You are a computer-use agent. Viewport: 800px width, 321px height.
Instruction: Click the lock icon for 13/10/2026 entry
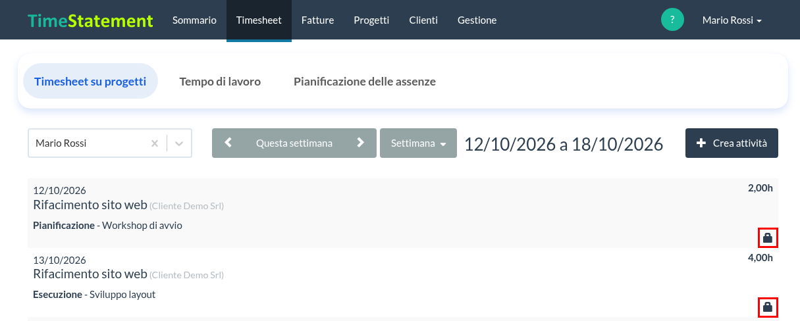767,307
